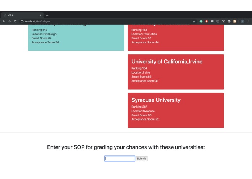Open the Vue devtools V extension icon
Image resolution: width=252 pixels, height=179 pixels.
coord(223,21)
